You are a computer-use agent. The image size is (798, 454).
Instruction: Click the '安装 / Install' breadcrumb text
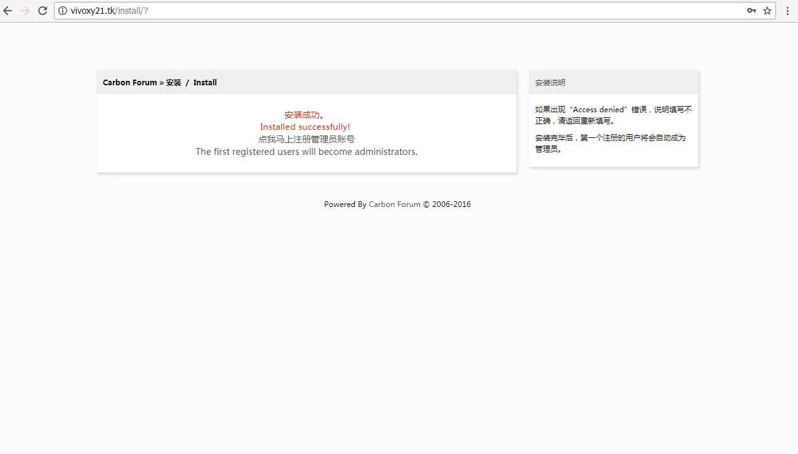click(x=191, y=83)
